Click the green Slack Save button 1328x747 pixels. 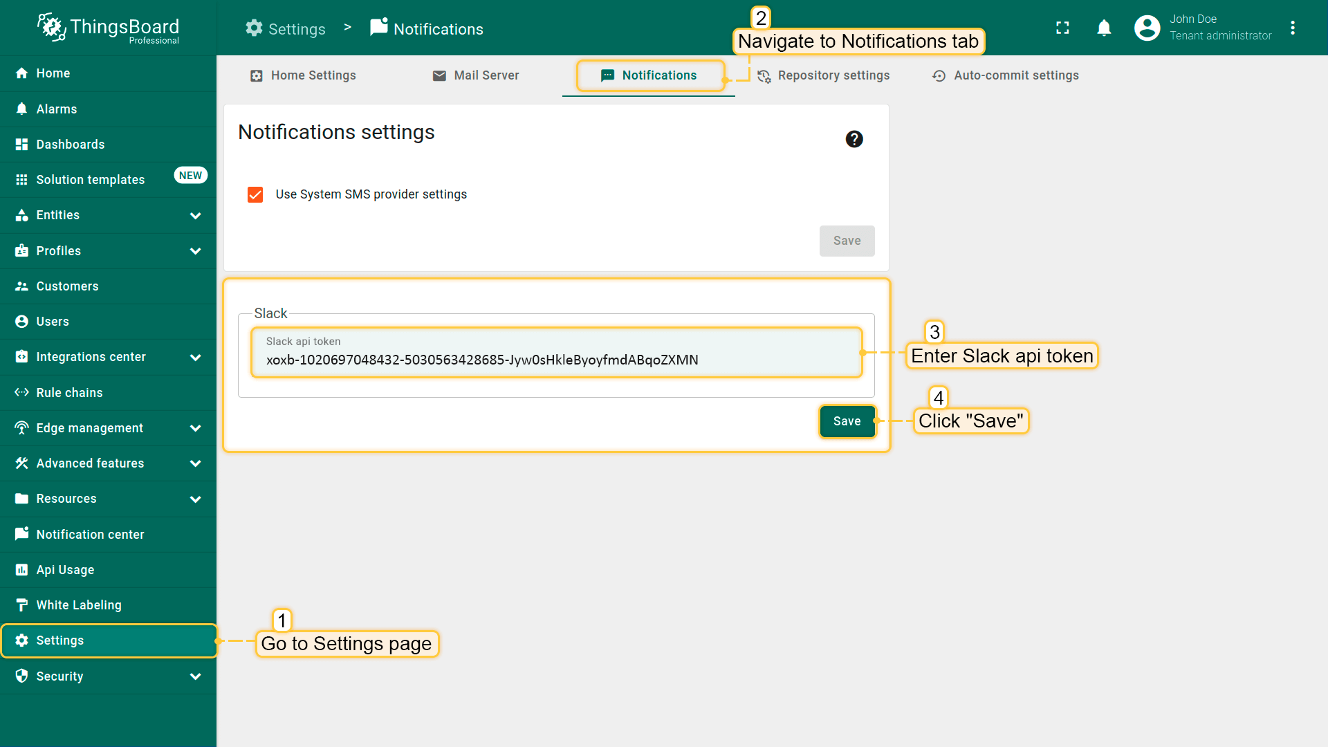tap(847, 421)
